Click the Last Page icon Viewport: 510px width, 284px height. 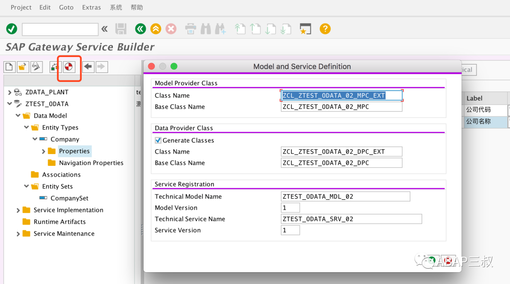coord(286,29)
